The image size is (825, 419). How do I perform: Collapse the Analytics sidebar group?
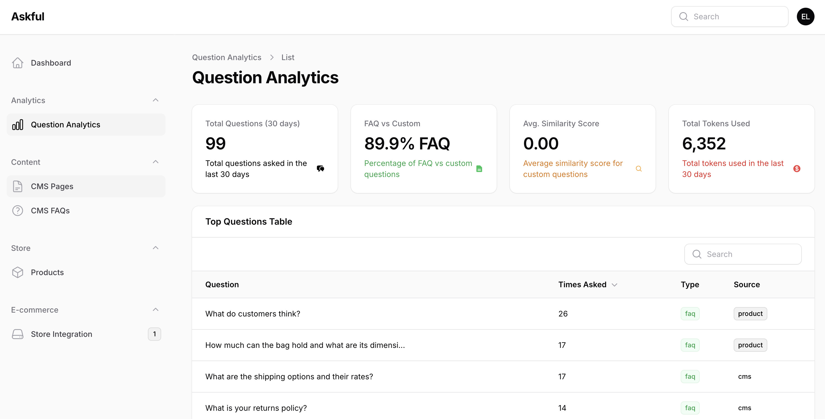point(156,100)
